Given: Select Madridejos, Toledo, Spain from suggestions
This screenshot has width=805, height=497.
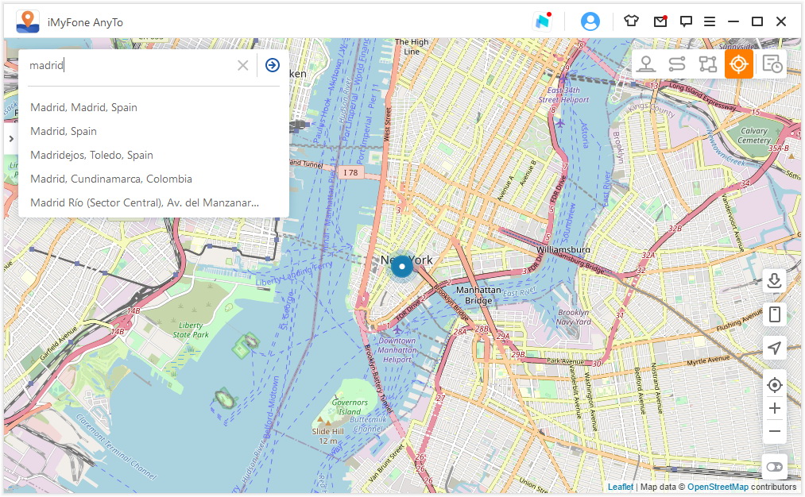Looking at the screenshot, I should [x=91, y=155].
